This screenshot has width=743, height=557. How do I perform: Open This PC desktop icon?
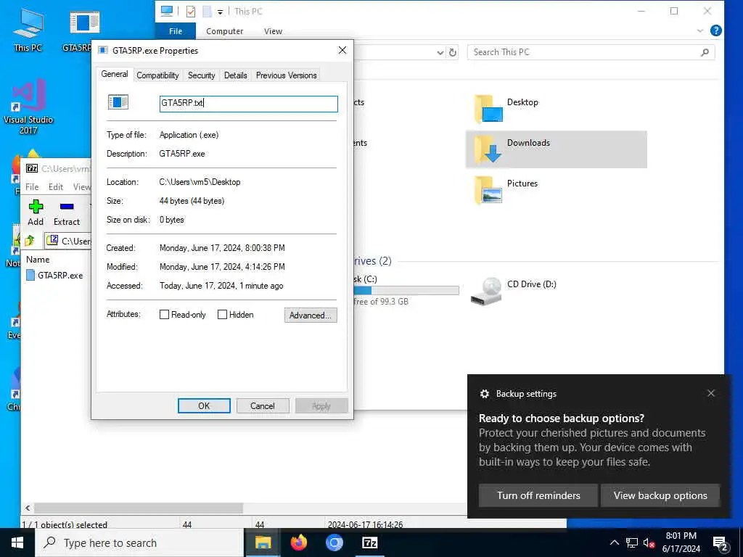tap(28, 29)
